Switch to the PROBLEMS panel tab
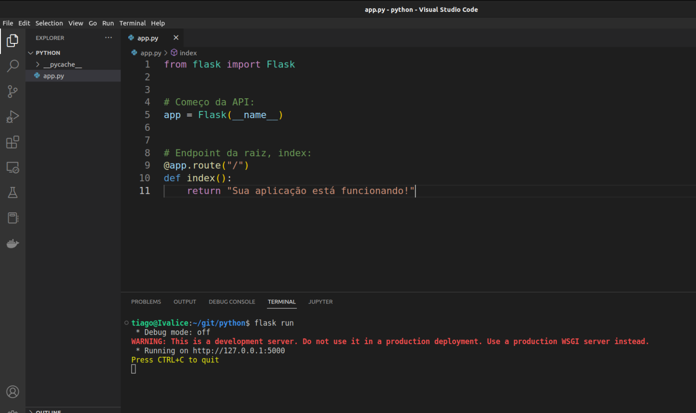 146,302
